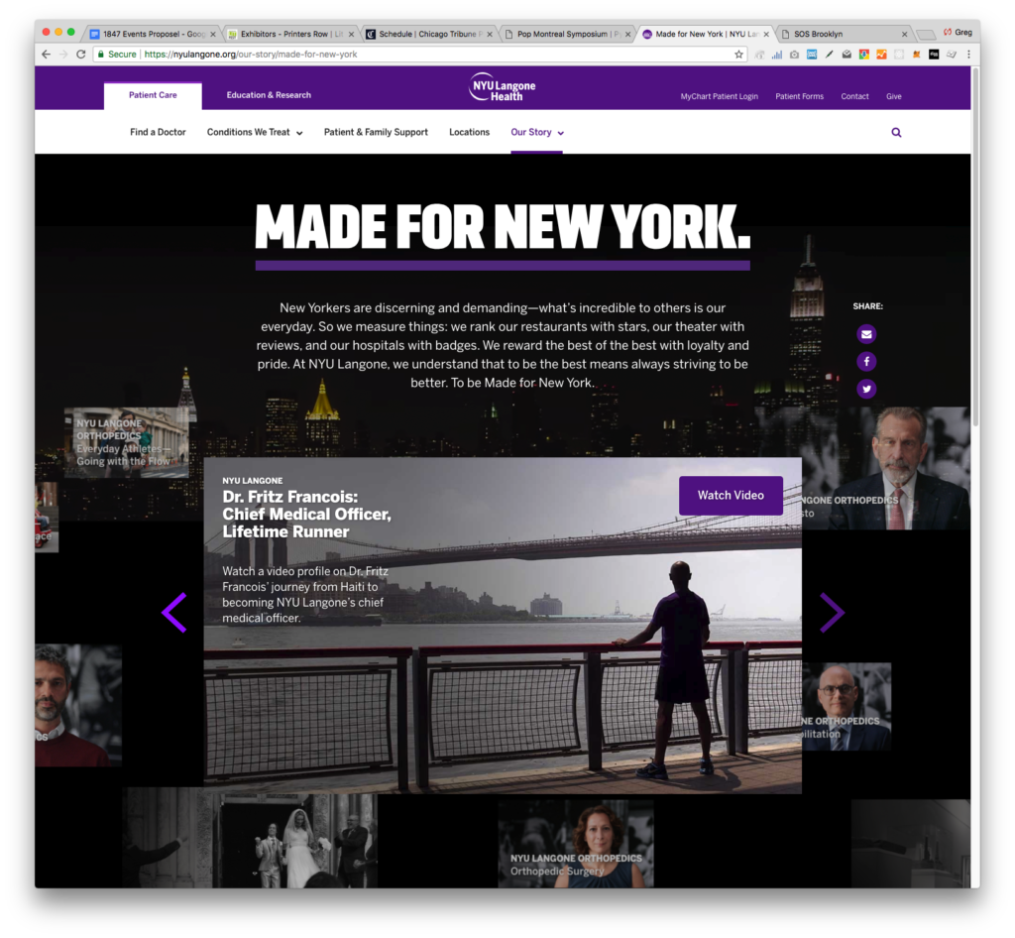
Task: Select the Education & Research tab
Action: tap(269, 95)
